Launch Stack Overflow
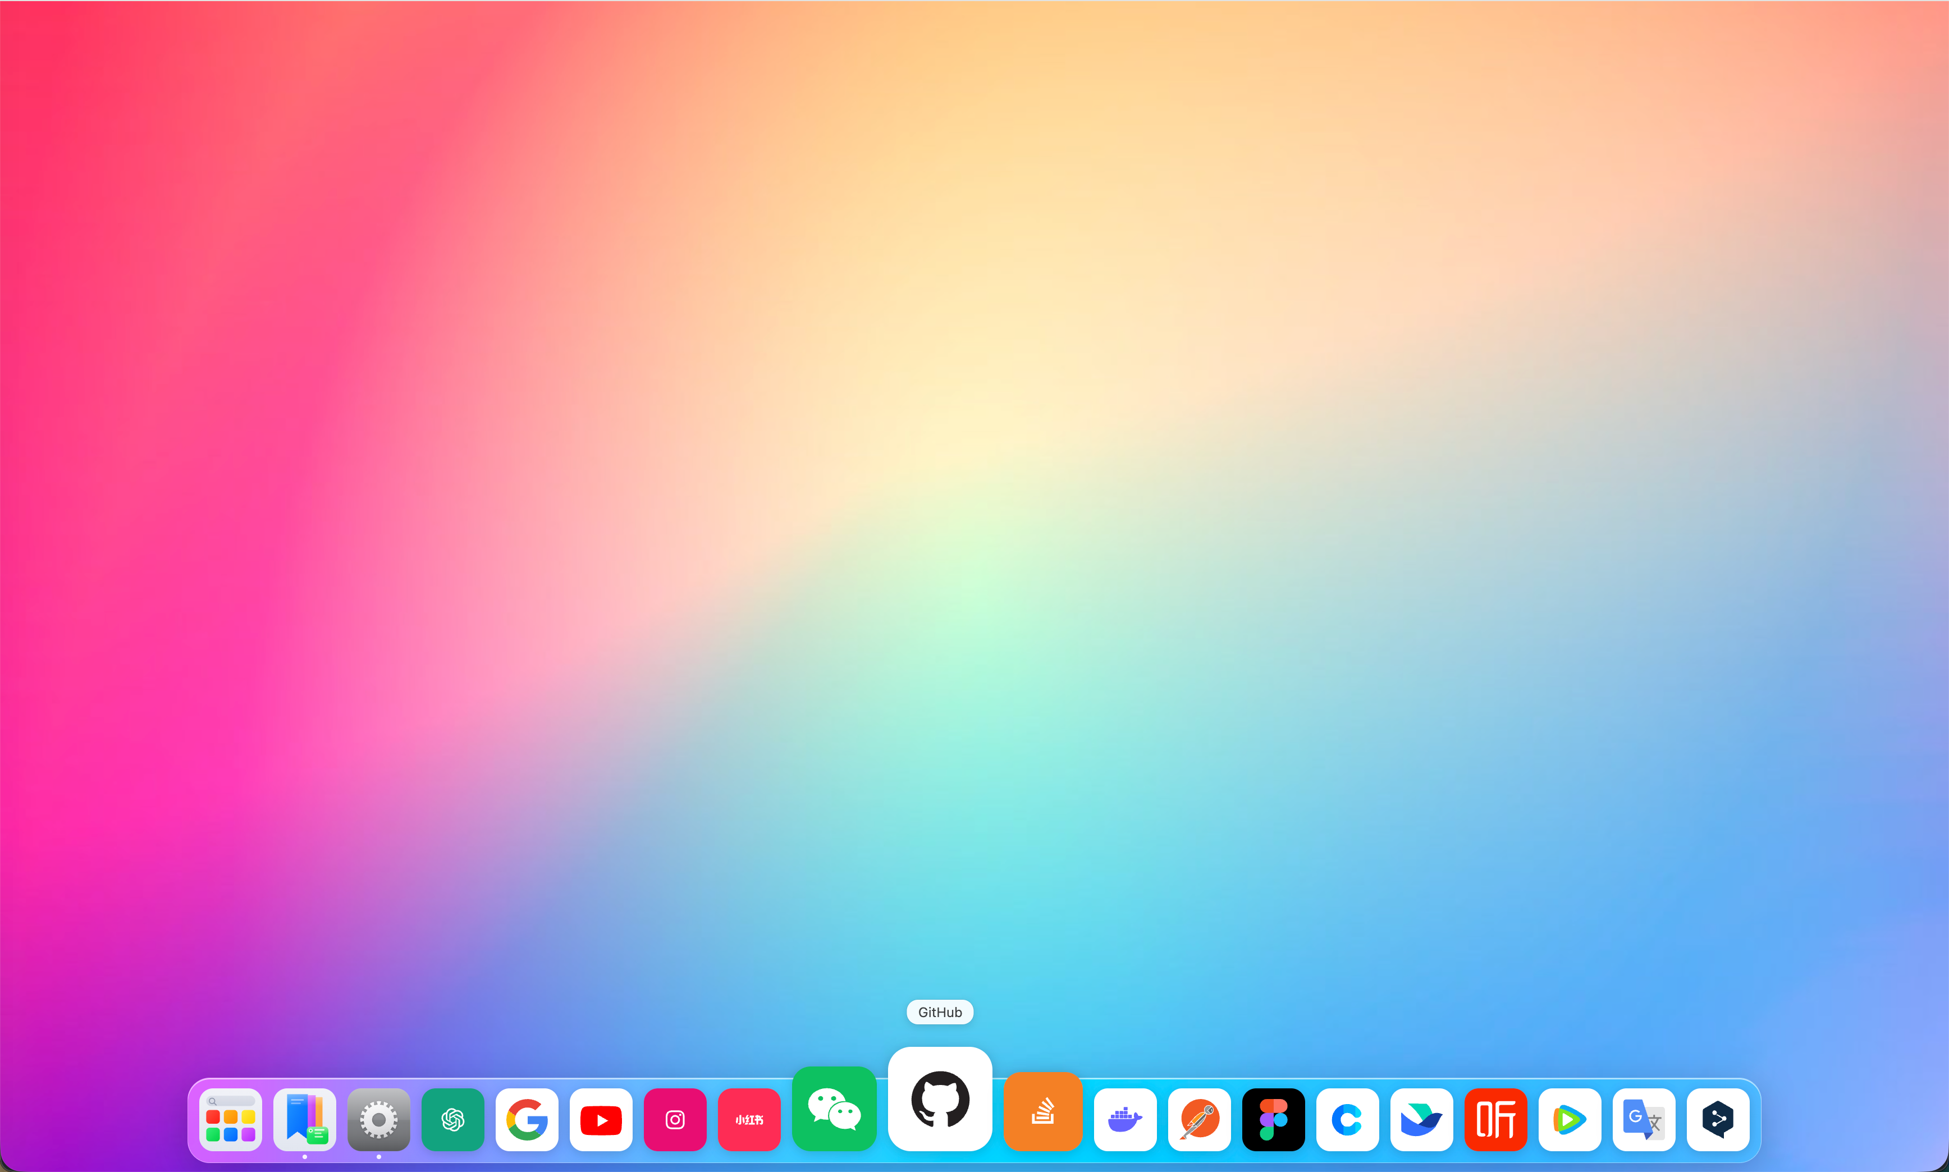This screenshot has width=1949, height=1172. click(x=1042, y=1111)
